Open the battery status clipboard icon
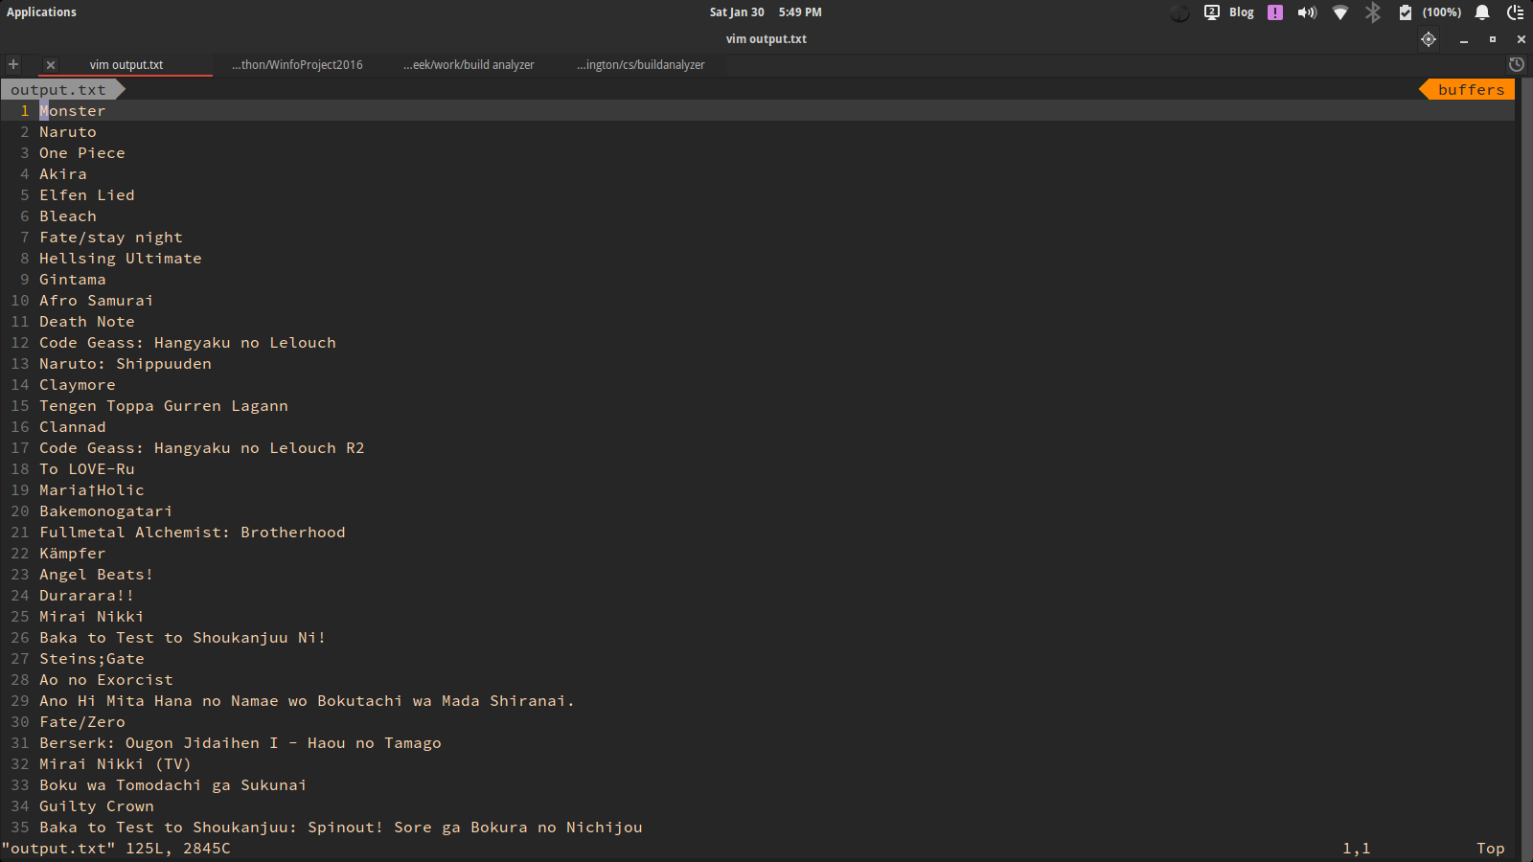The width and height of the screenshot is (1533, 862). coord(1406,12)
